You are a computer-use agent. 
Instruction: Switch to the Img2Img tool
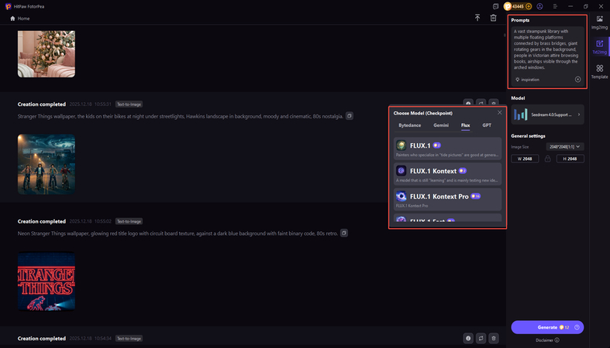tap(599, 22)
